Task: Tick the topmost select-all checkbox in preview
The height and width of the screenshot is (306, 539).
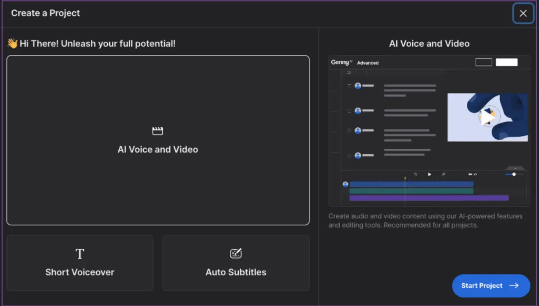Action: click(349, 72)
